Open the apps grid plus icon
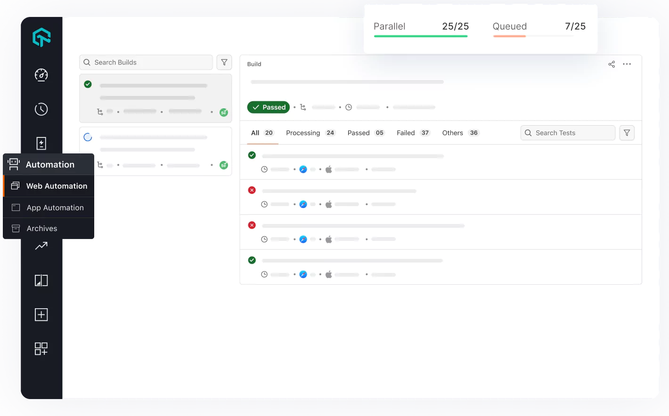Image resolution: width=669 pixels, height=416 pixels. coord(41,349)
